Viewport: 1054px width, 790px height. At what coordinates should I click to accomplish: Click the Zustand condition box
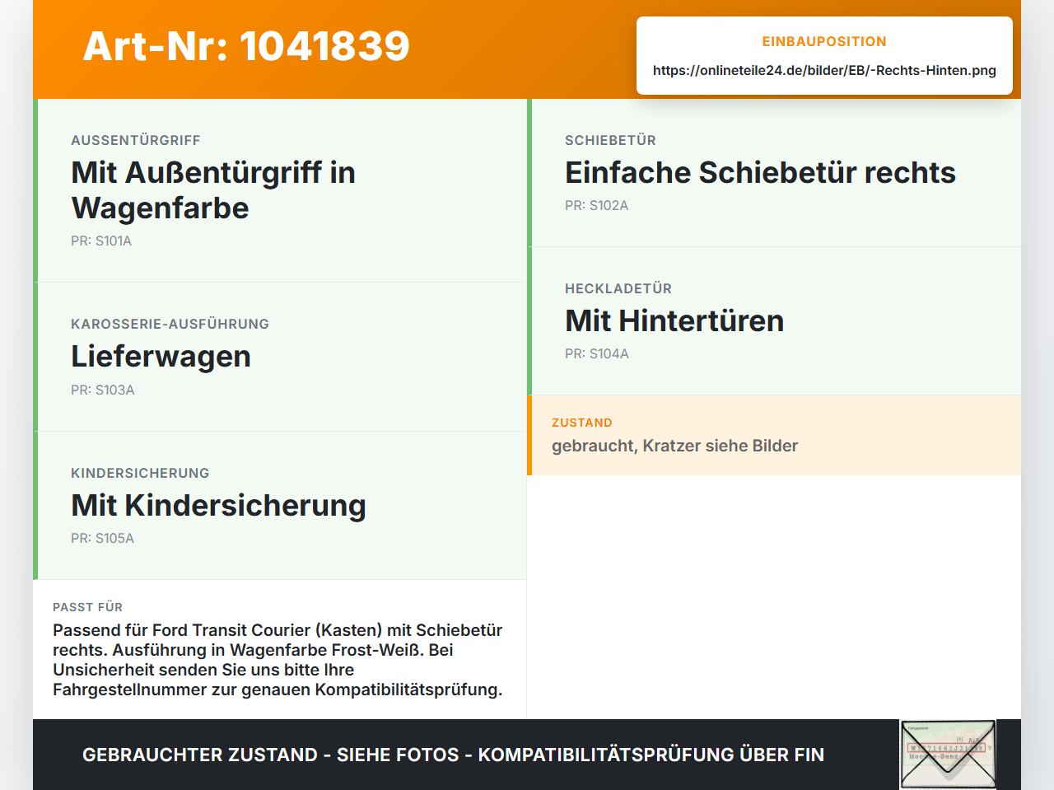pyautogui.click(x=774, y=435)
